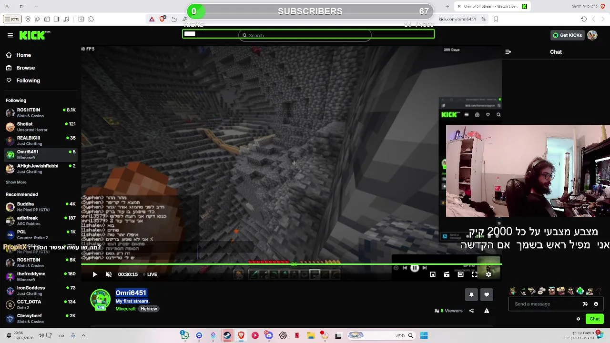
Task: Open user profile avatar menu
Action: (x=592, y=35)
